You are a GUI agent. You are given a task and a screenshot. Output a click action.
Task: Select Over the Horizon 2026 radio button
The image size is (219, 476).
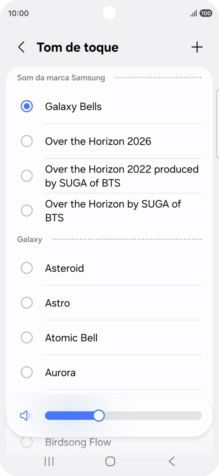27,141
